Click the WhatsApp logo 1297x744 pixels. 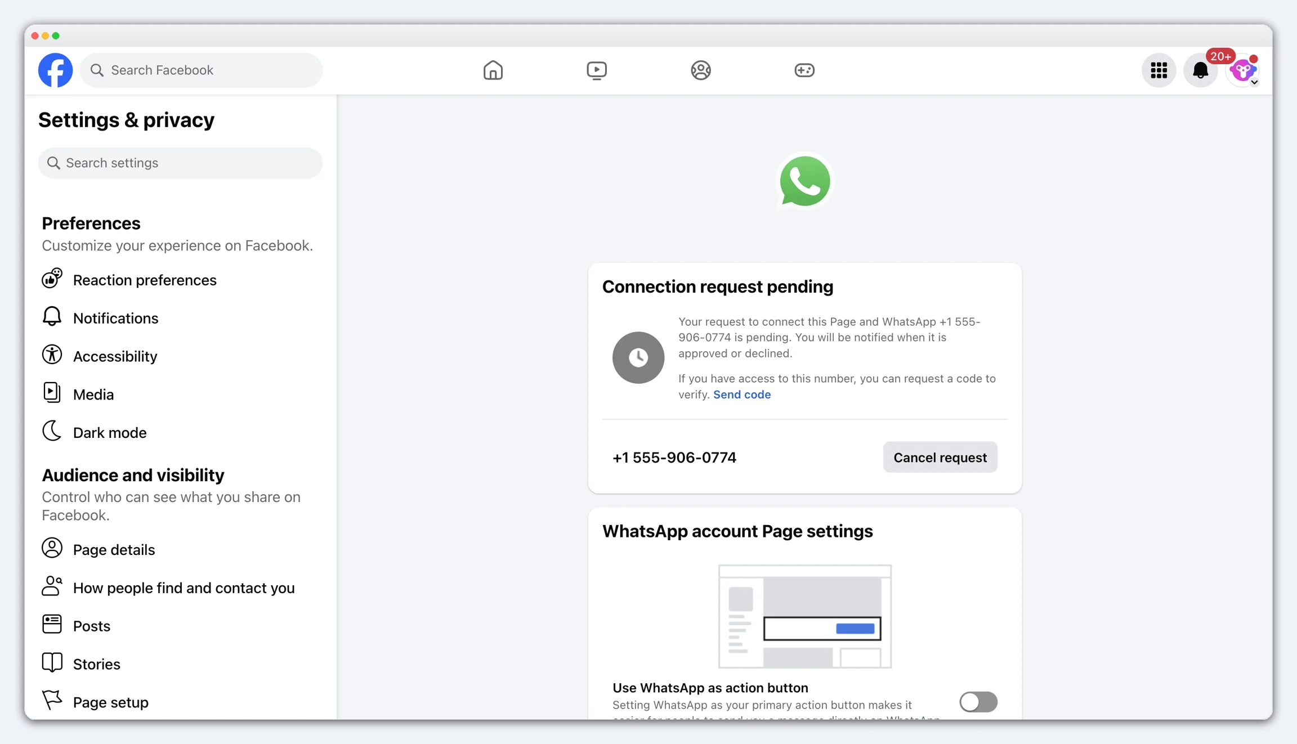point(805,181)
